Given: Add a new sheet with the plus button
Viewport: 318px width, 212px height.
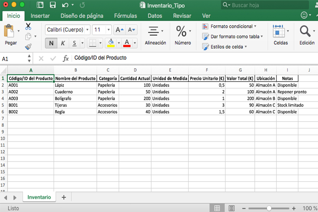Looking at the screenshot, I should click(x=63, y=197).
